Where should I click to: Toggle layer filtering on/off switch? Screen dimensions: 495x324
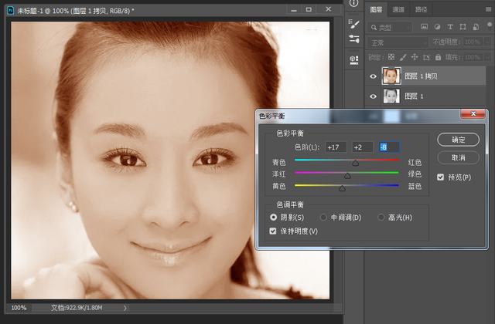490,25
